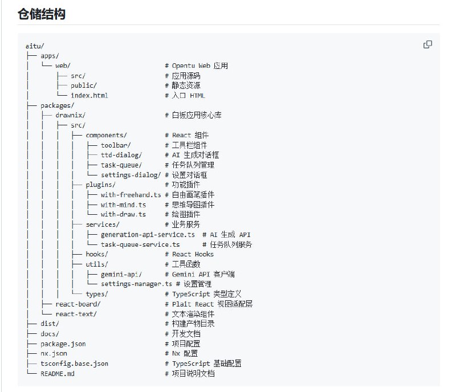Click the drawnix/ folder entry
This screenshot has width=456, height=392.
pos(70,115)
